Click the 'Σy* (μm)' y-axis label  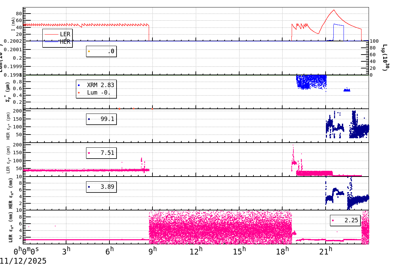click(8, 92)
